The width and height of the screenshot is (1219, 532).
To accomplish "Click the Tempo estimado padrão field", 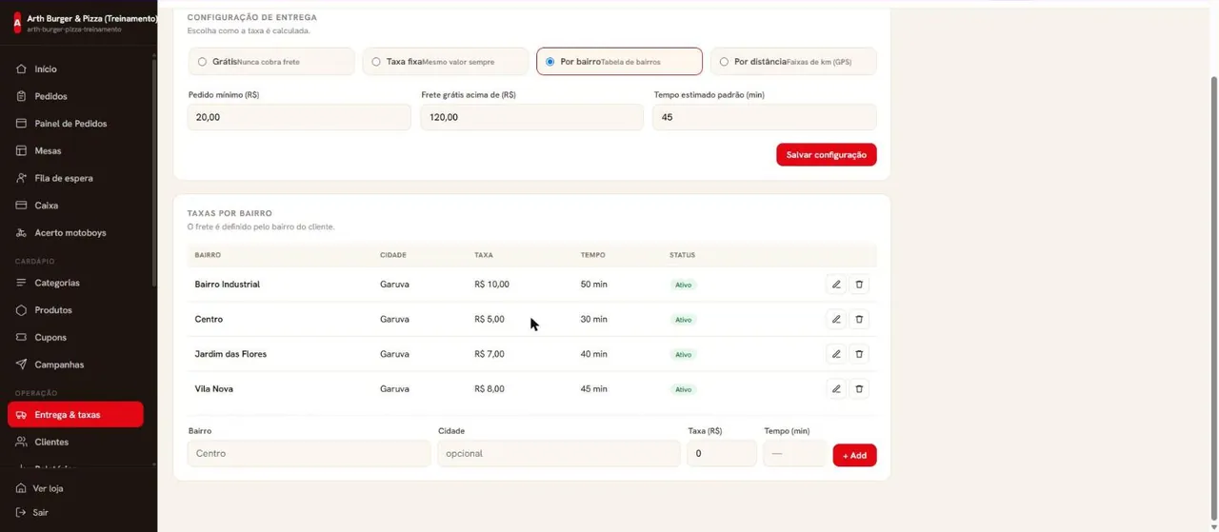I will pyautogui.click(x=765, y=117).
